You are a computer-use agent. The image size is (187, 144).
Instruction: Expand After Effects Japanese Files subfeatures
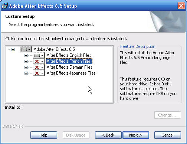pos(26,73)
